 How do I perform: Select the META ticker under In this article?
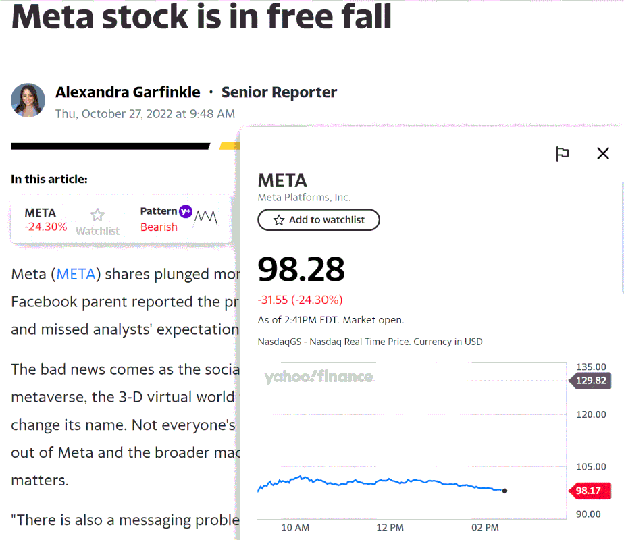(x=41, y=213)
